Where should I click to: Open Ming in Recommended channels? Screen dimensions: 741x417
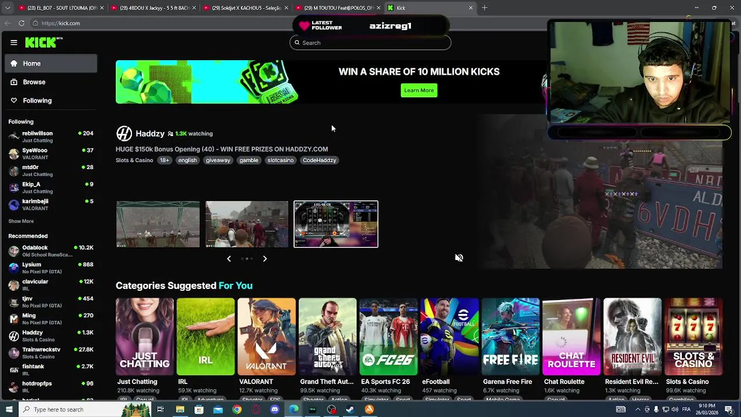(51, 319)
